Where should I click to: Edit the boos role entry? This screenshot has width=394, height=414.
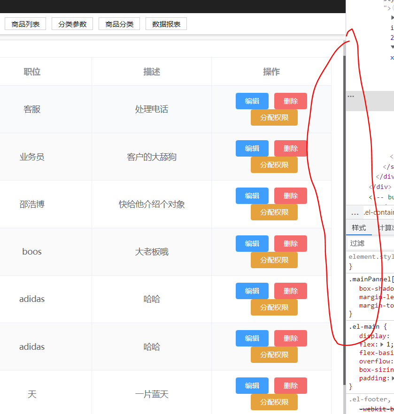(252, 243)
